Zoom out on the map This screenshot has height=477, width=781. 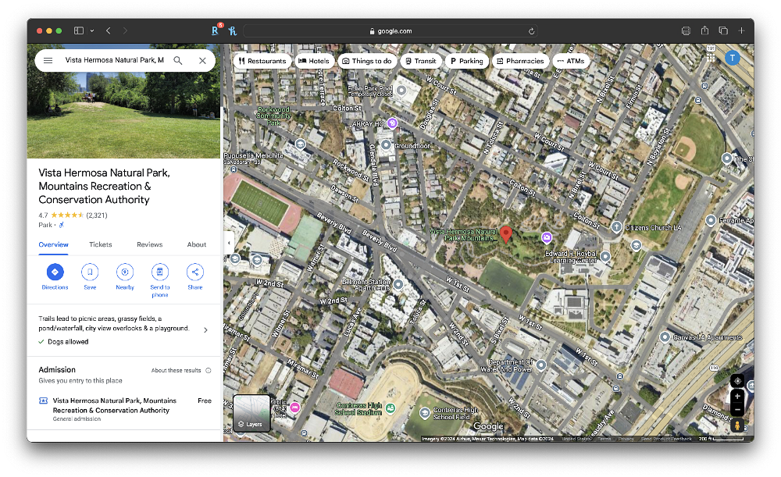pyautogui.click(x=737, y=409)
